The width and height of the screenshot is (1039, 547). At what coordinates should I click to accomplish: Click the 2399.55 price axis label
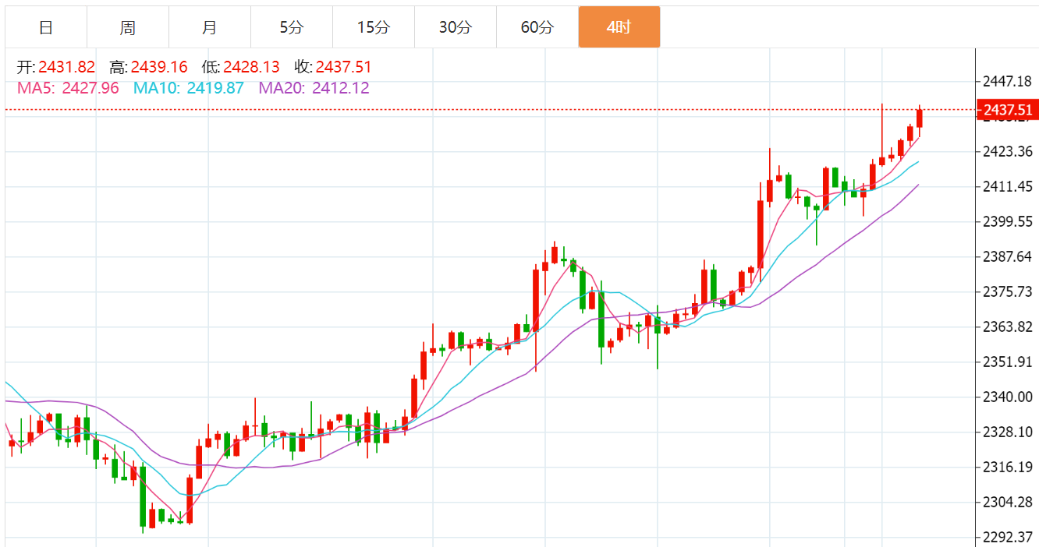tap(1009, 221)
